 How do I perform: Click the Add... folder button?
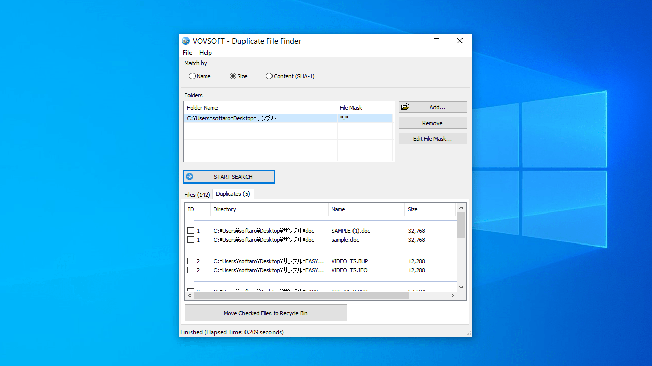432,107
